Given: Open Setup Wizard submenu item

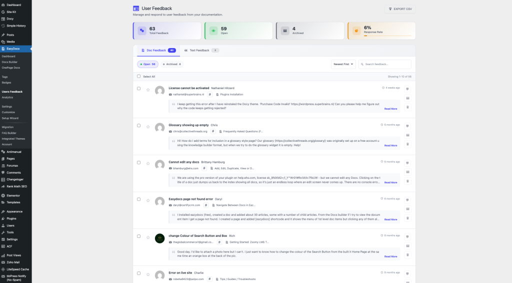Looking at the screenshot, I should point(10,118).
